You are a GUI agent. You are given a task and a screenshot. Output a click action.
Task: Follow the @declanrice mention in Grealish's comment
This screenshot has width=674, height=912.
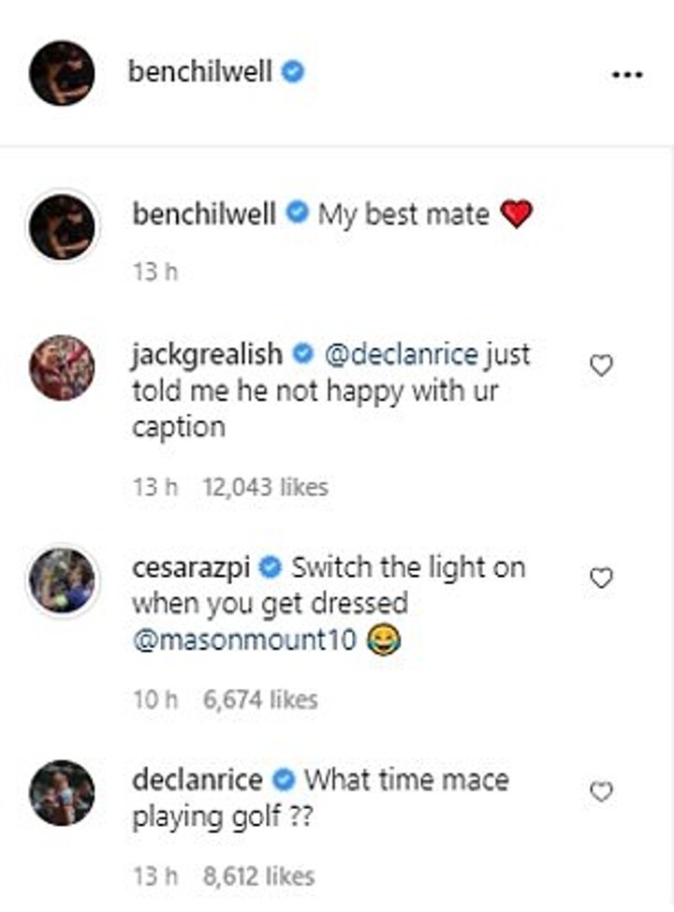400,355
